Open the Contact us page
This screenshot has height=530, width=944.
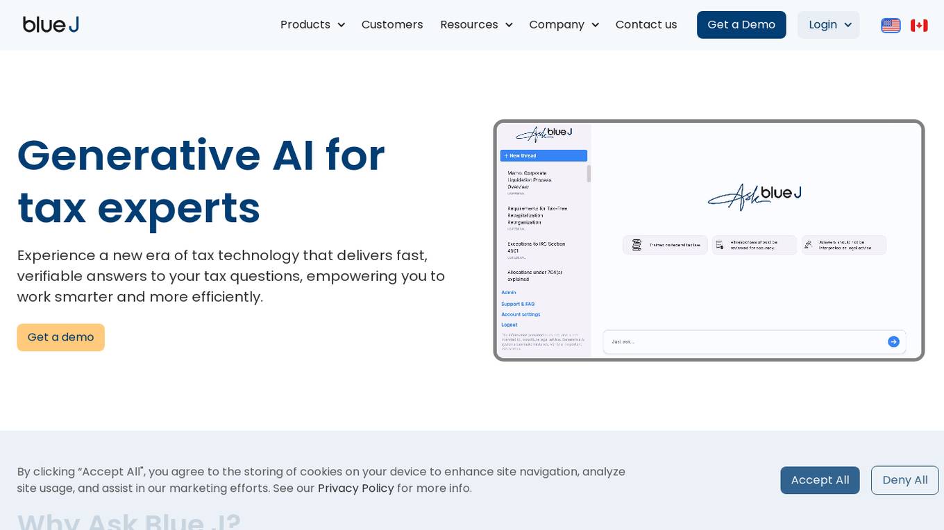646,25
